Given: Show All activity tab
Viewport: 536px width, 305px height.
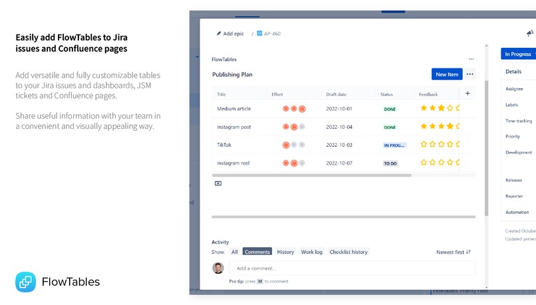Looking at the screenshot, I should coord(234,252).
